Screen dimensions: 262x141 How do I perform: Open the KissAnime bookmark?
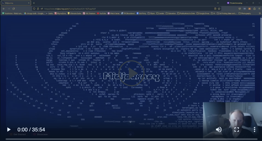(12, 13)
